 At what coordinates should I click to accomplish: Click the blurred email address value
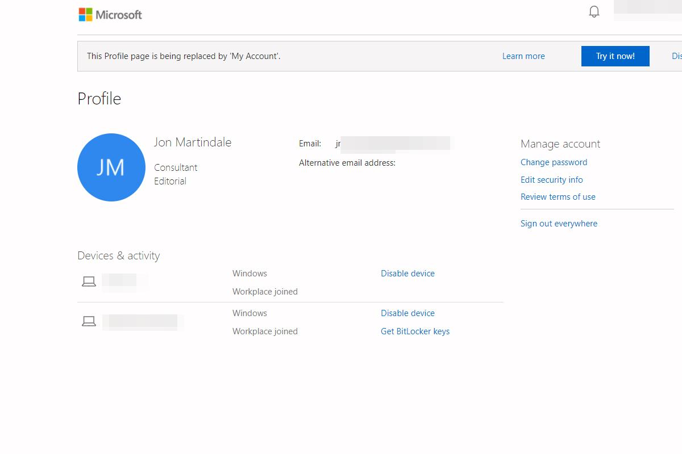(x=394, y=144)
